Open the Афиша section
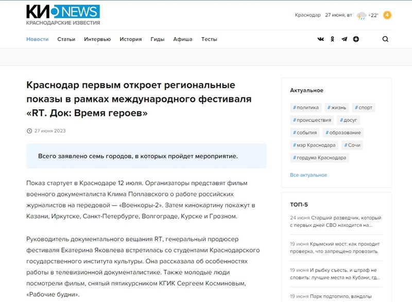Screen dimensions: 412x302 (183, 39)
